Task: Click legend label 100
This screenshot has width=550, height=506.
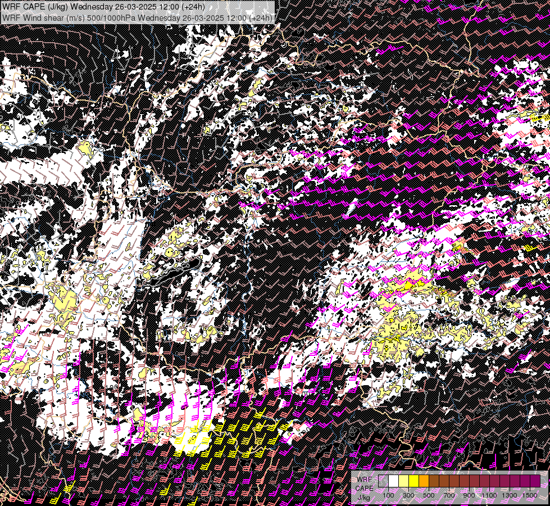Action: (388, 495)
